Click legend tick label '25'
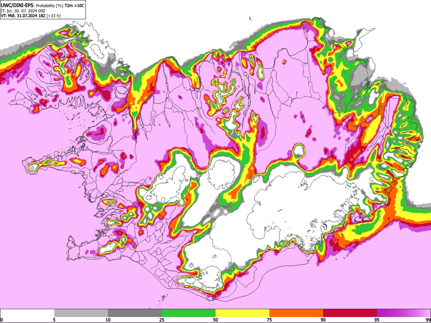This screenshot has width=431, height=323. click(162, 320)
